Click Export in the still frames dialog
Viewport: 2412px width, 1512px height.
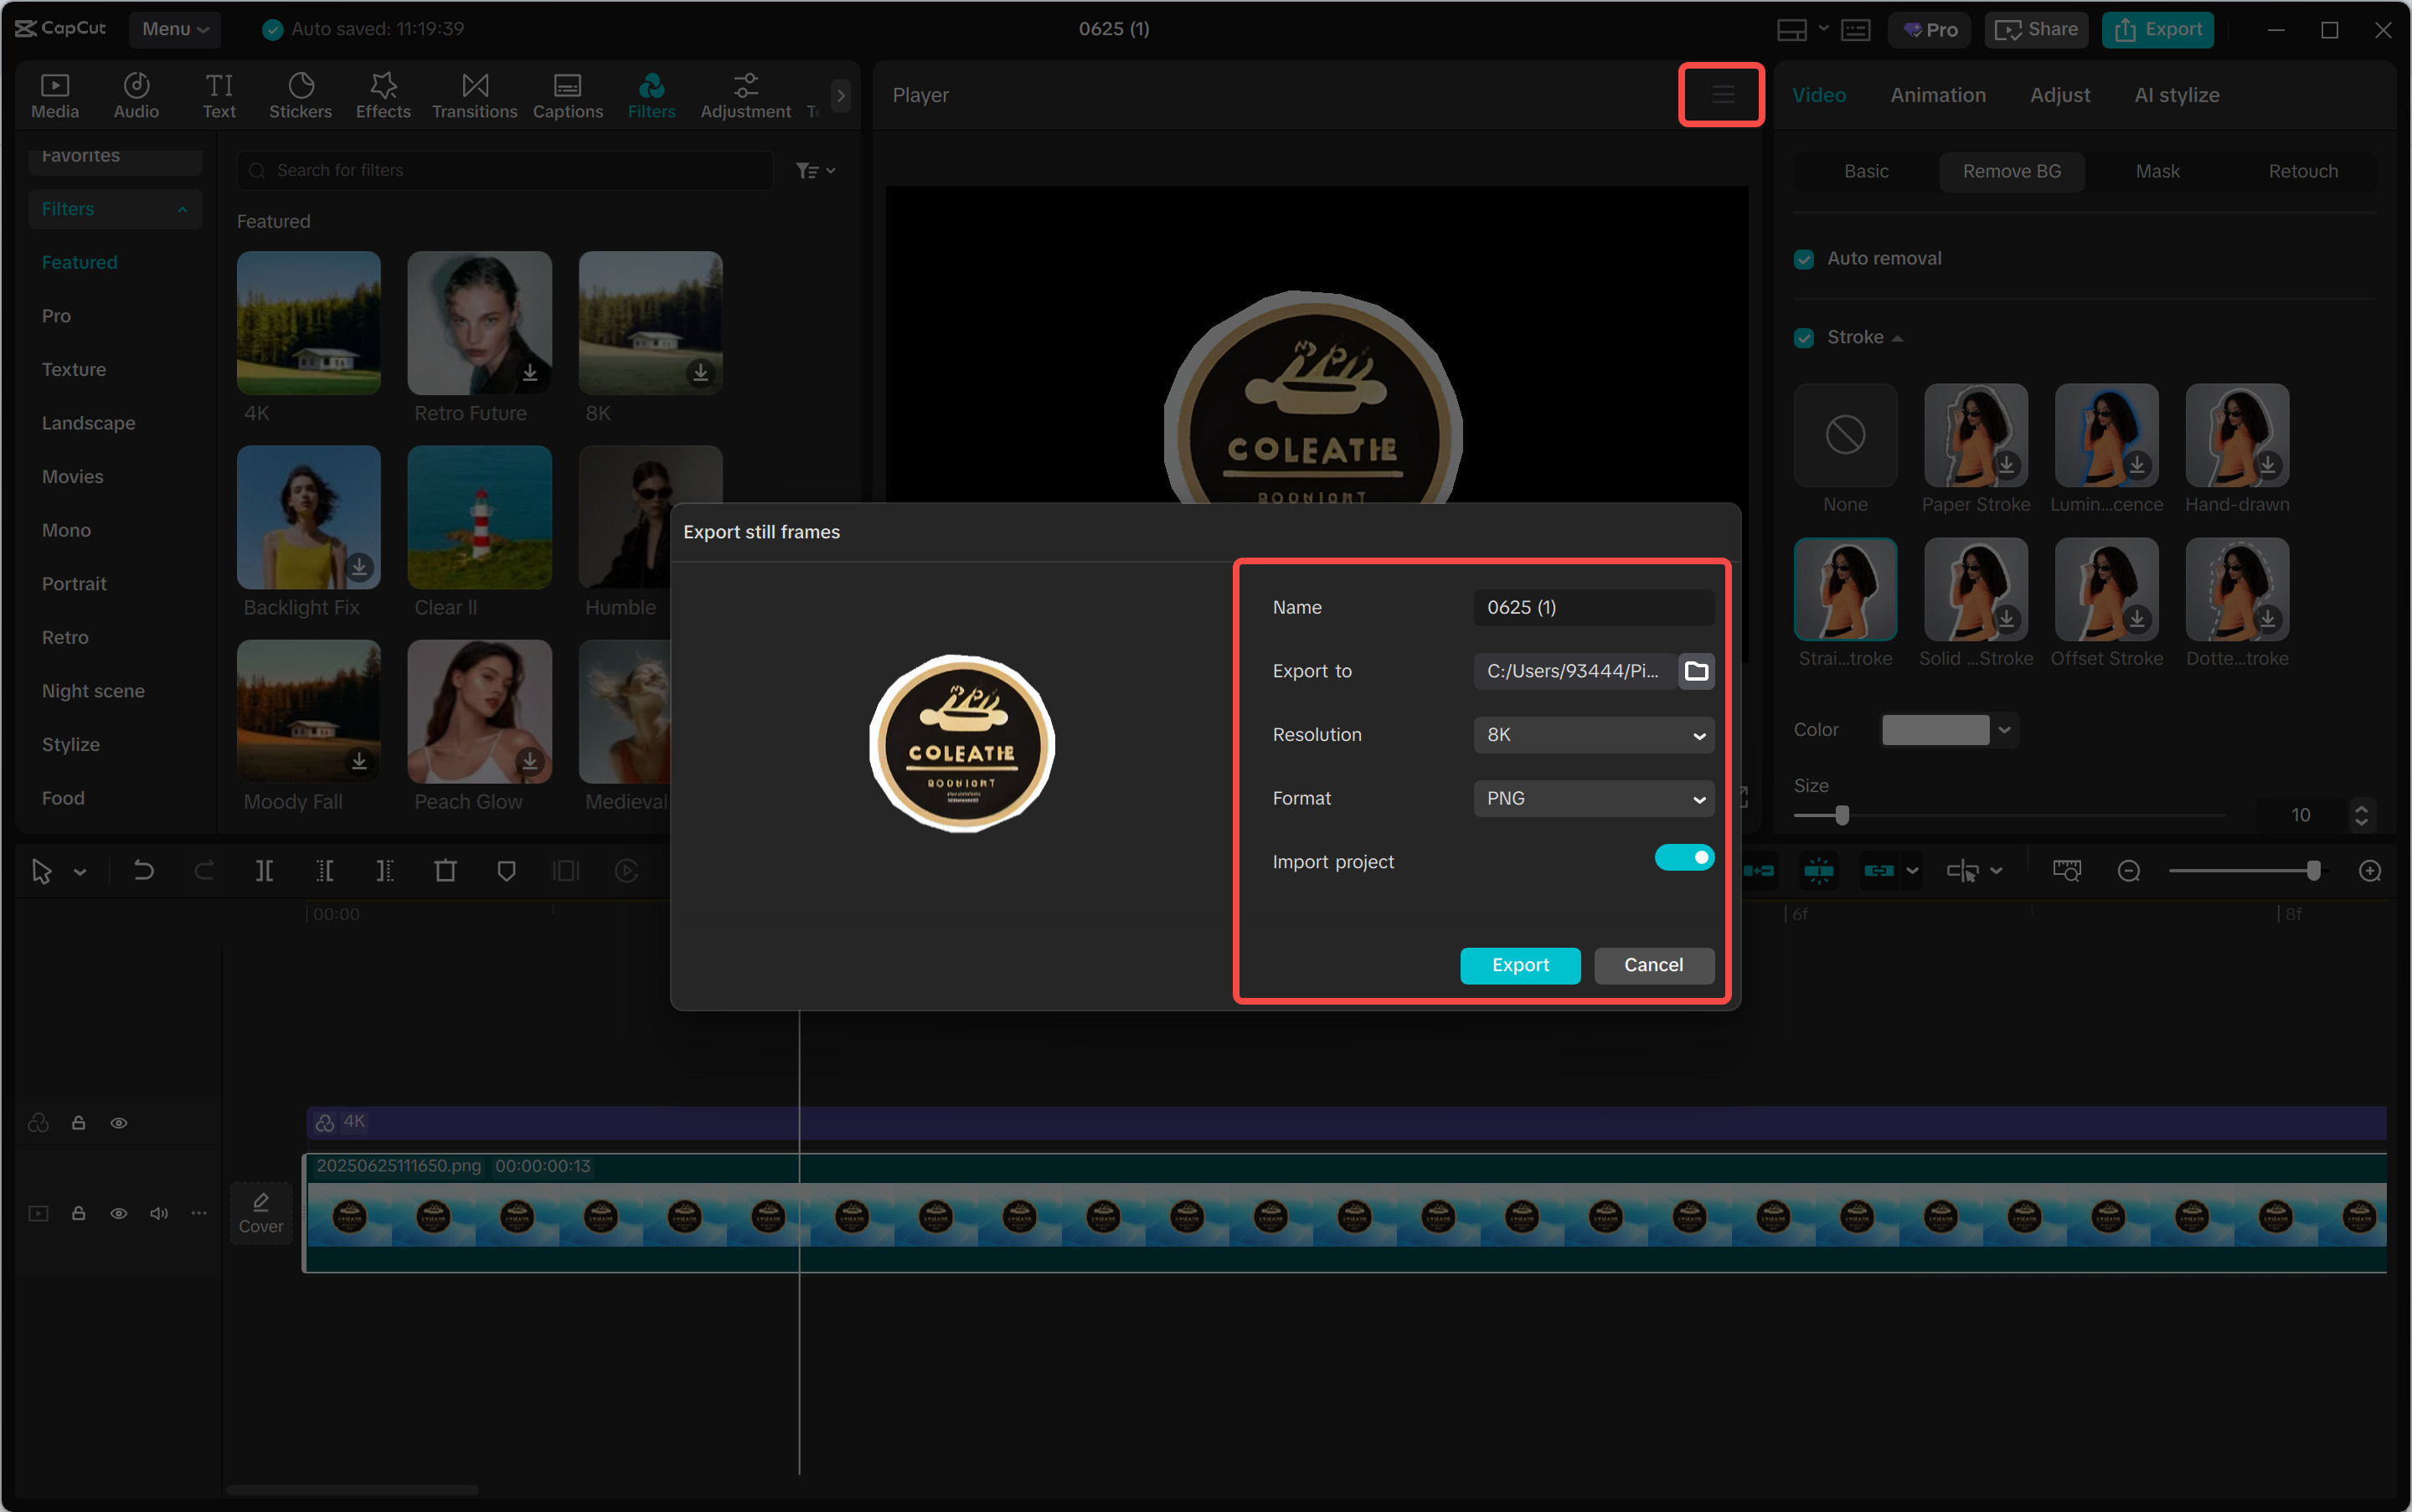[1519, 965]
